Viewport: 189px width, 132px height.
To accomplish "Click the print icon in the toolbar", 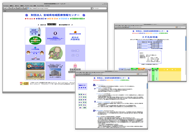I will click(x=21, y=8).
